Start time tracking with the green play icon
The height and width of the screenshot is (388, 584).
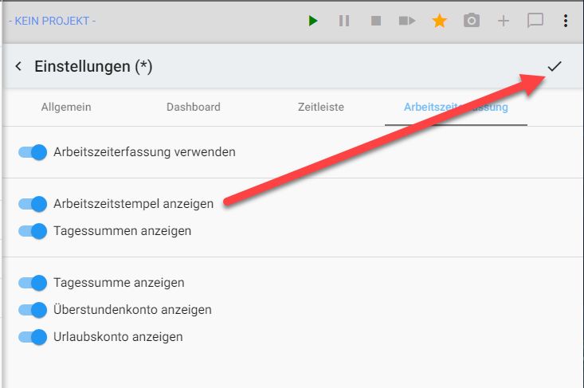tap(313, 21)
